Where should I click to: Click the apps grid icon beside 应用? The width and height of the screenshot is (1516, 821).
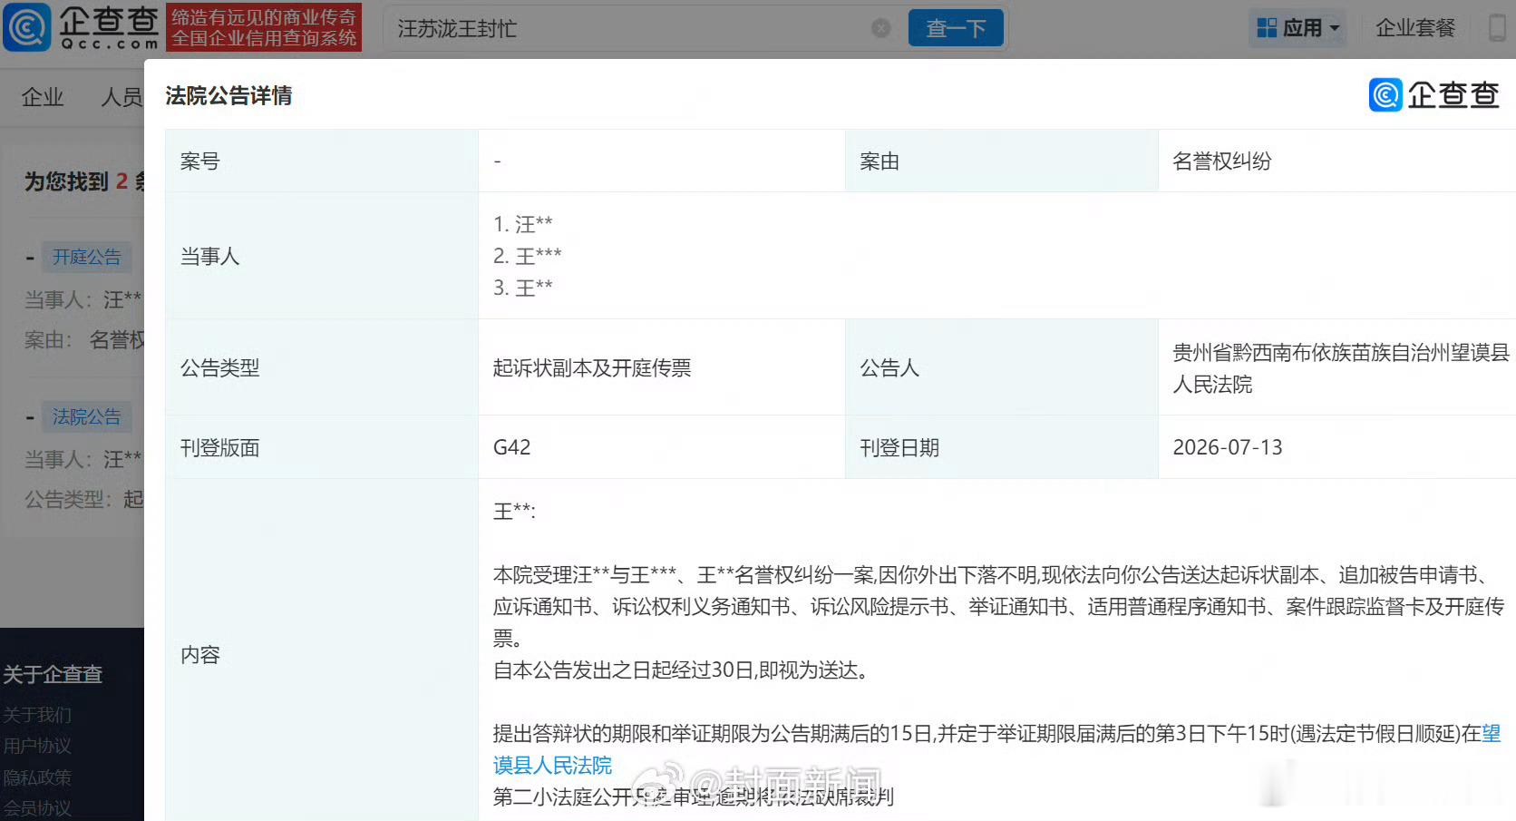pyautogui.click(x=1267, y=28)
